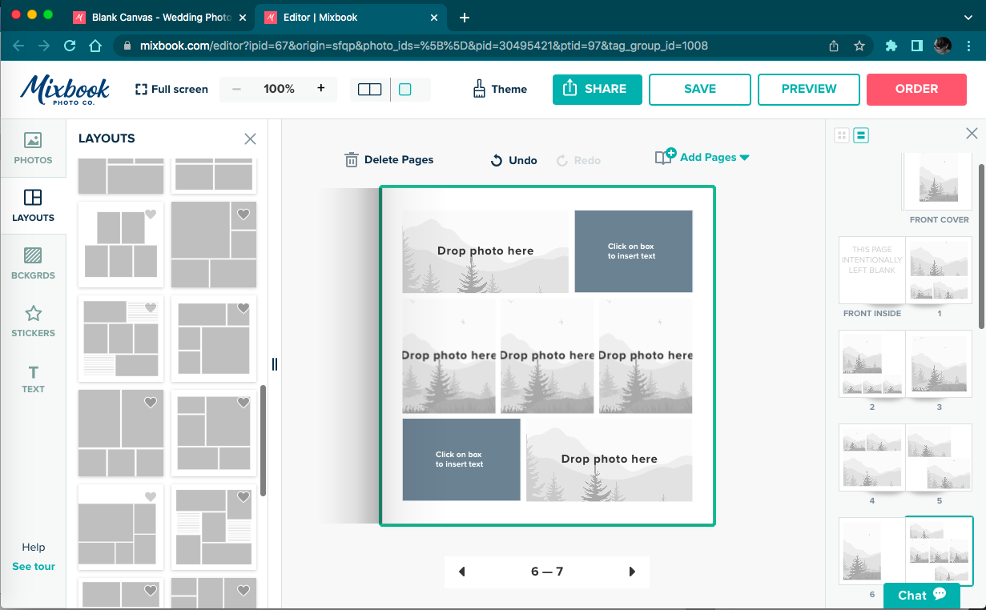Undo the last action
Screen dimensions: 986x610
pyautogui.click(x=513, y=159)
